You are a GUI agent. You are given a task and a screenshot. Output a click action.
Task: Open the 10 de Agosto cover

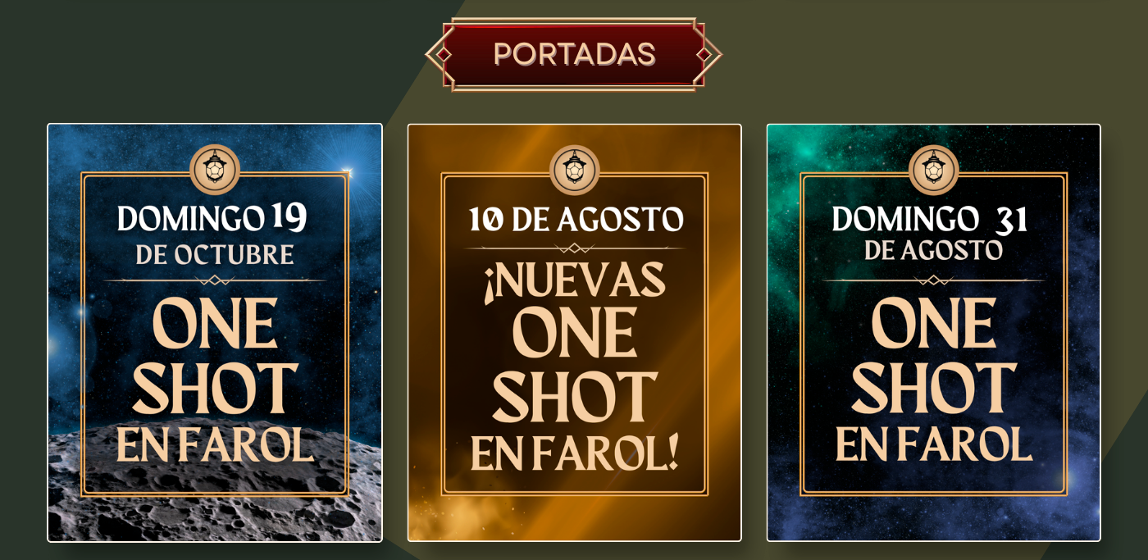574,333
